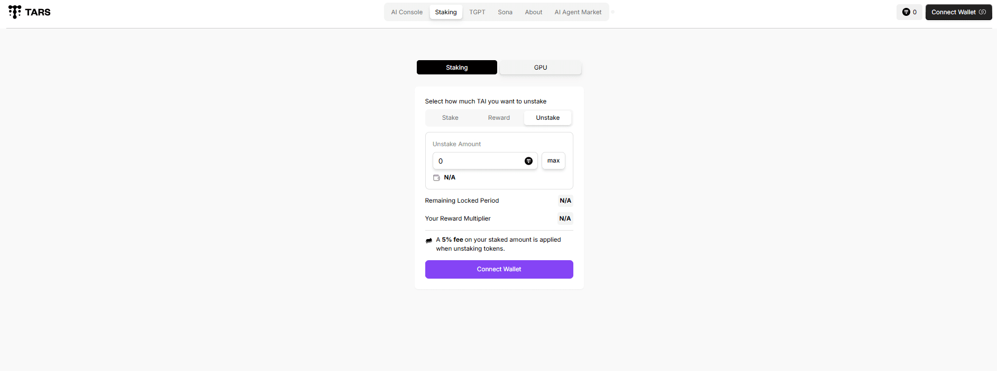997x371 pixels.
Task: Switch to the Stake sub-tab
Action: (450, 118)
